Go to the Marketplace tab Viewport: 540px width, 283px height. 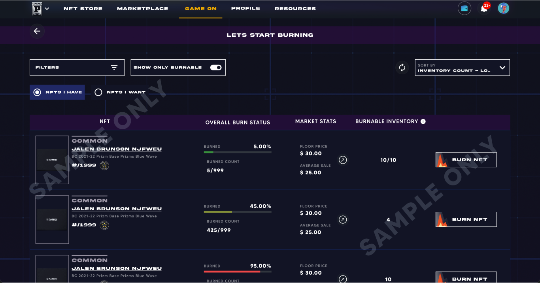pos(142,9)
